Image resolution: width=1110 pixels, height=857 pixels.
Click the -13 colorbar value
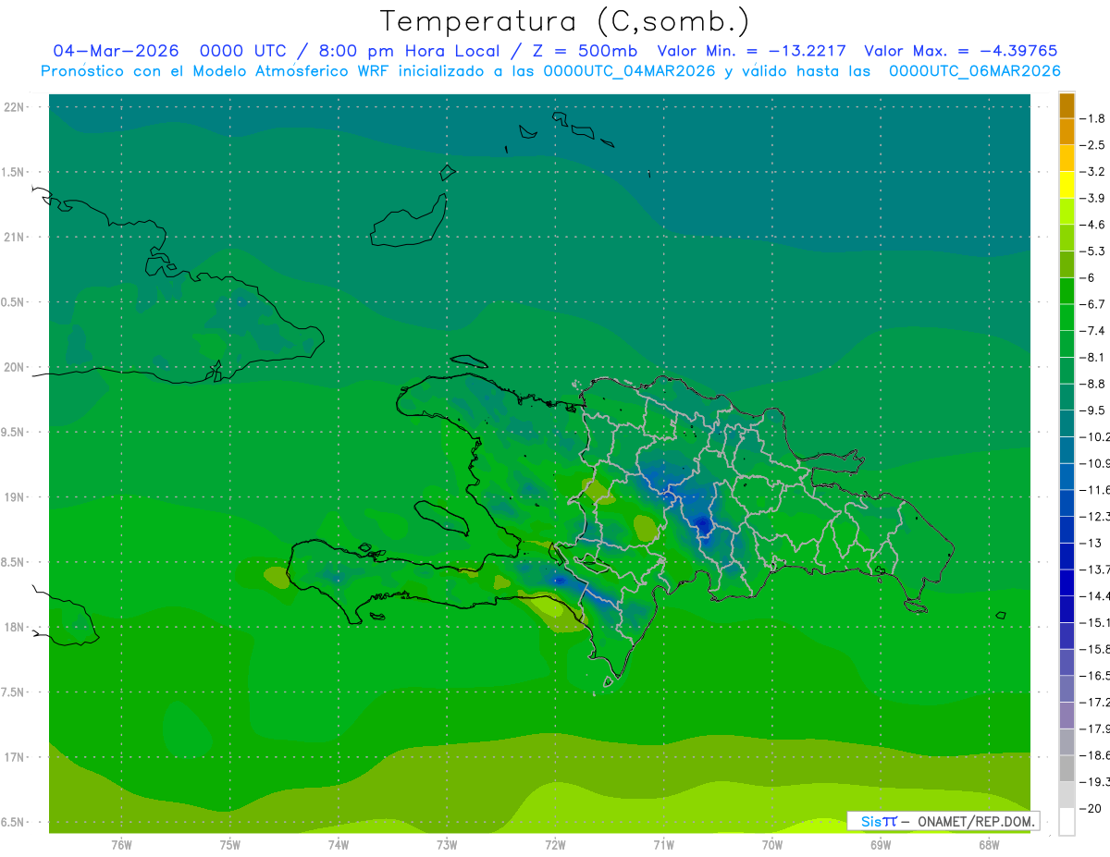(1091, 543)
